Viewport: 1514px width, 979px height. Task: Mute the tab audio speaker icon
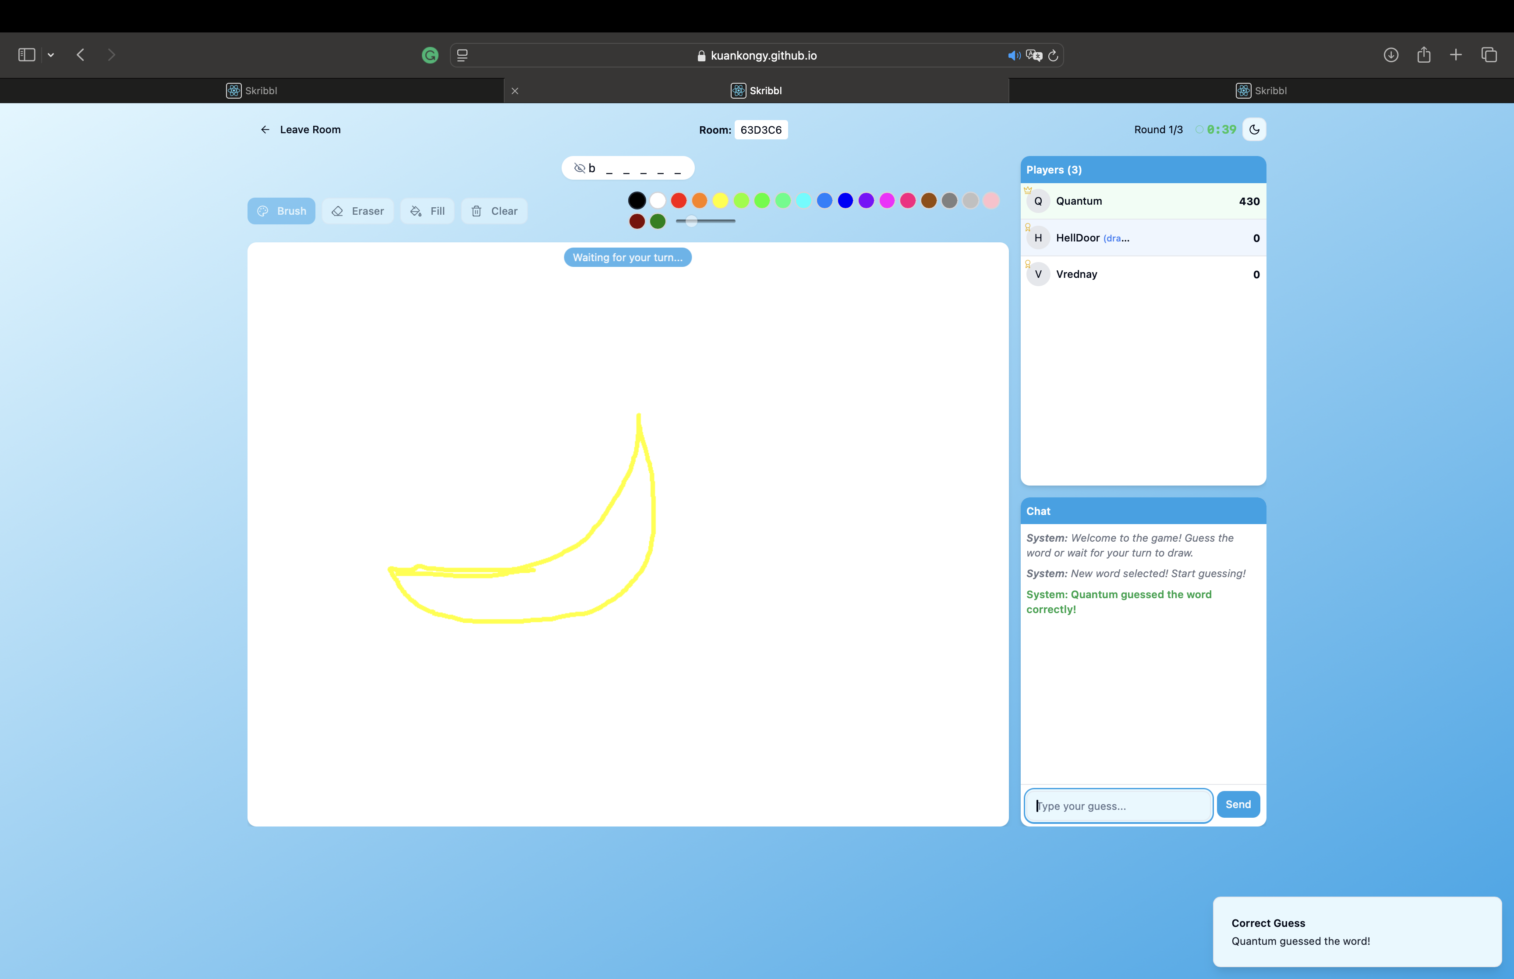[x=1013, y=55]
